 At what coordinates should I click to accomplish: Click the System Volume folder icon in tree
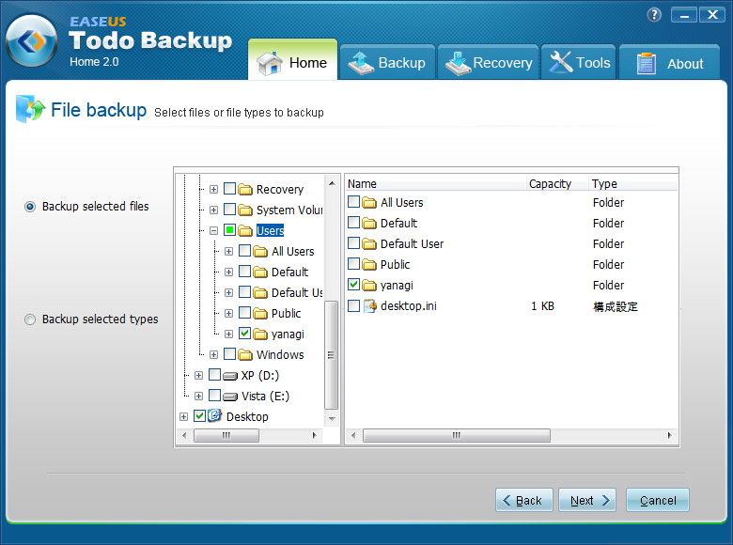[x=245, y=210]
